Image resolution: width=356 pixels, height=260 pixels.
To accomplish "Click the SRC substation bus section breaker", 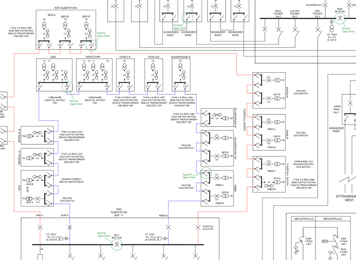I will [117, 245].
